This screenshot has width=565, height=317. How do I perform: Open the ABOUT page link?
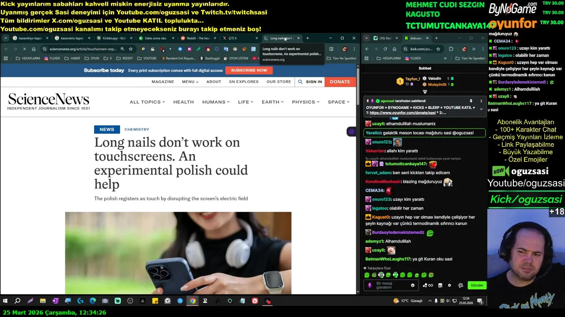point(214,81)
